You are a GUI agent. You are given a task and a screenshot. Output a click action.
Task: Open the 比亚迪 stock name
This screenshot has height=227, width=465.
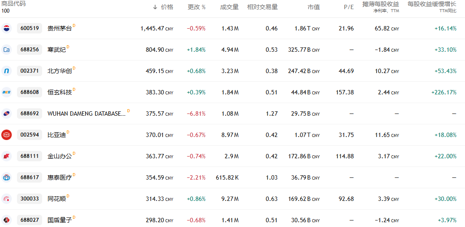coord(56,135)
